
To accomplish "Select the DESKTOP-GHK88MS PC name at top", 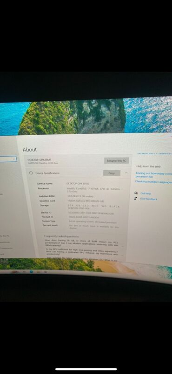I will [x=40, y=159].
